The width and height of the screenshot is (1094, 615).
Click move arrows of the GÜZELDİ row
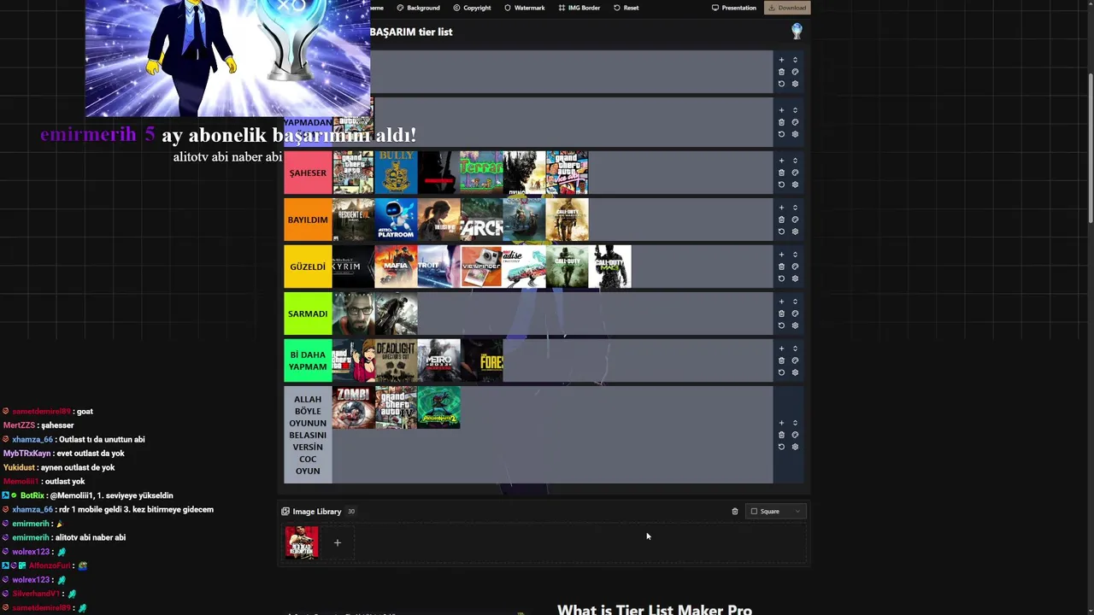795,255
